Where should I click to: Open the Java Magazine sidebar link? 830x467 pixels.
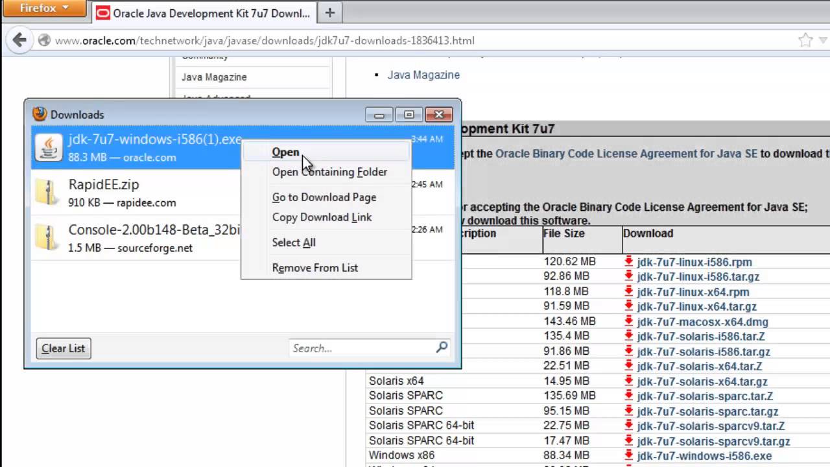tap(214, 77)
